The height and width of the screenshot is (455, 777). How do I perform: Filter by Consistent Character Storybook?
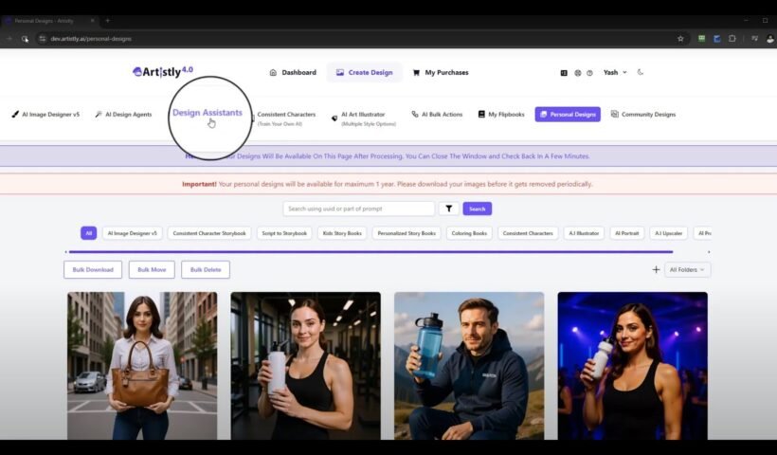click(x=209, y=233)
